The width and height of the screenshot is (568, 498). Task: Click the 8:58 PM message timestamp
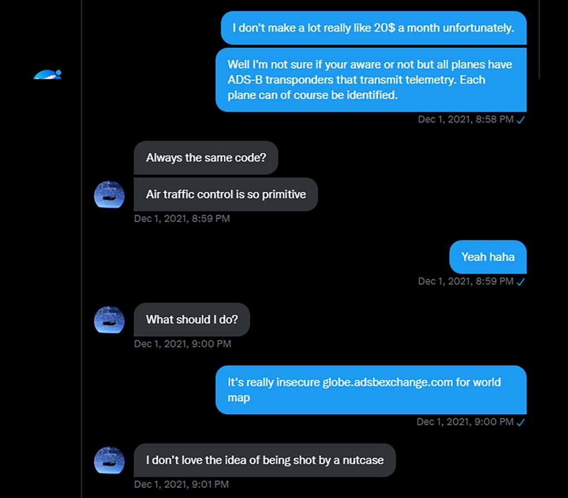tap(465, 119)
